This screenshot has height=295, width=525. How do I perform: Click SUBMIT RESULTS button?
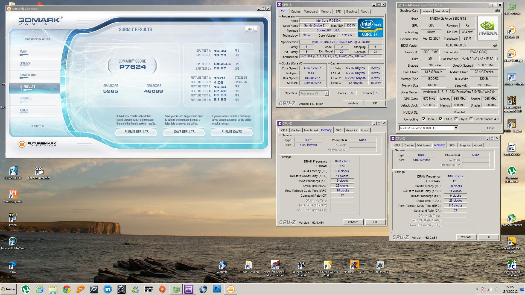(136, 132)
